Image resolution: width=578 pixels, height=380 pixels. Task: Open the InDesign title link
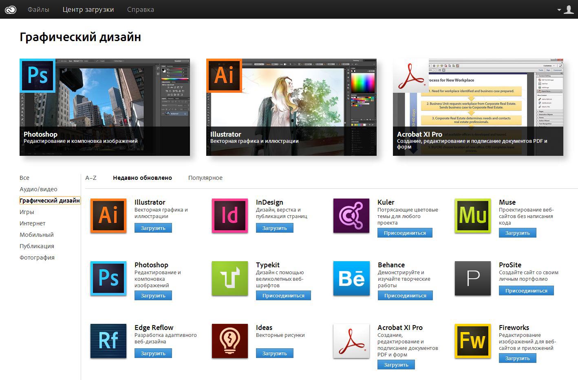coord(269,202)
